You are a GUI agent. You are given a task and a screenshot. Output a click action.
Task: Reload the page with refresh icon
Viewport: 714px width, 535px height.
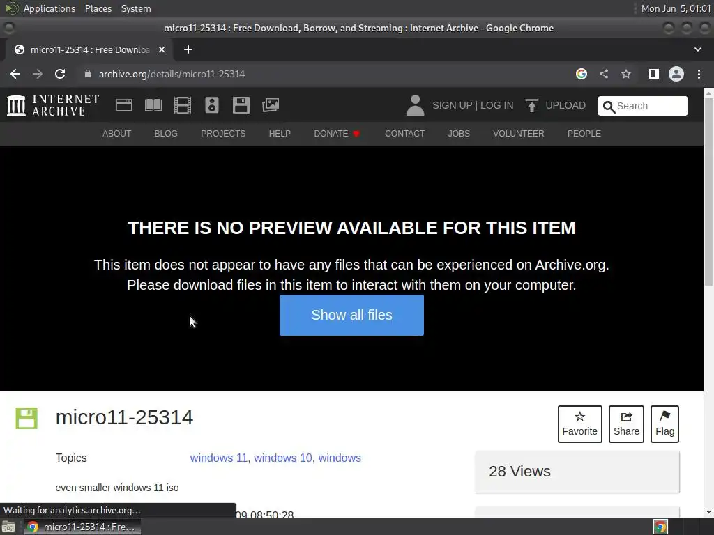click(60, 74)
